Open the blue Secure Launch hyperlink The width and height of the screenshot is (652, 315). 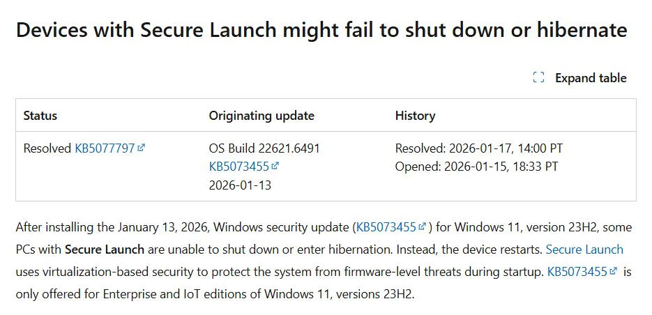(x=584, y=249)
